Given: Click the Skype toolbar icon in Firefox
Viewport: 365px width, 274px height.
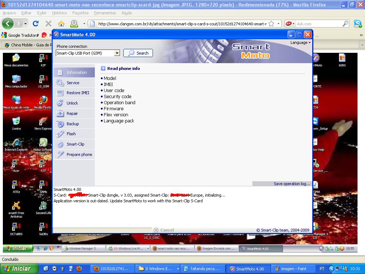Looking at the screenshot, I should (x=358, y=24).
